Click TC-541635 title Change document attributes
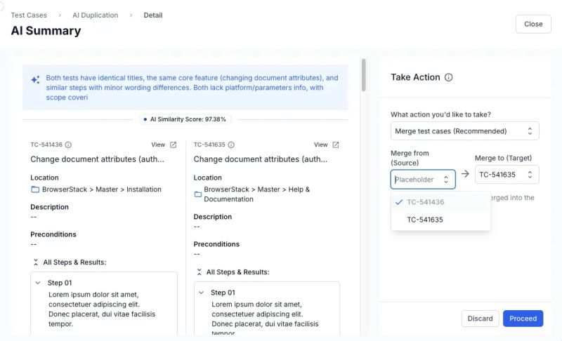The height and width of the screenshot is (341, 562). point(260,159)
